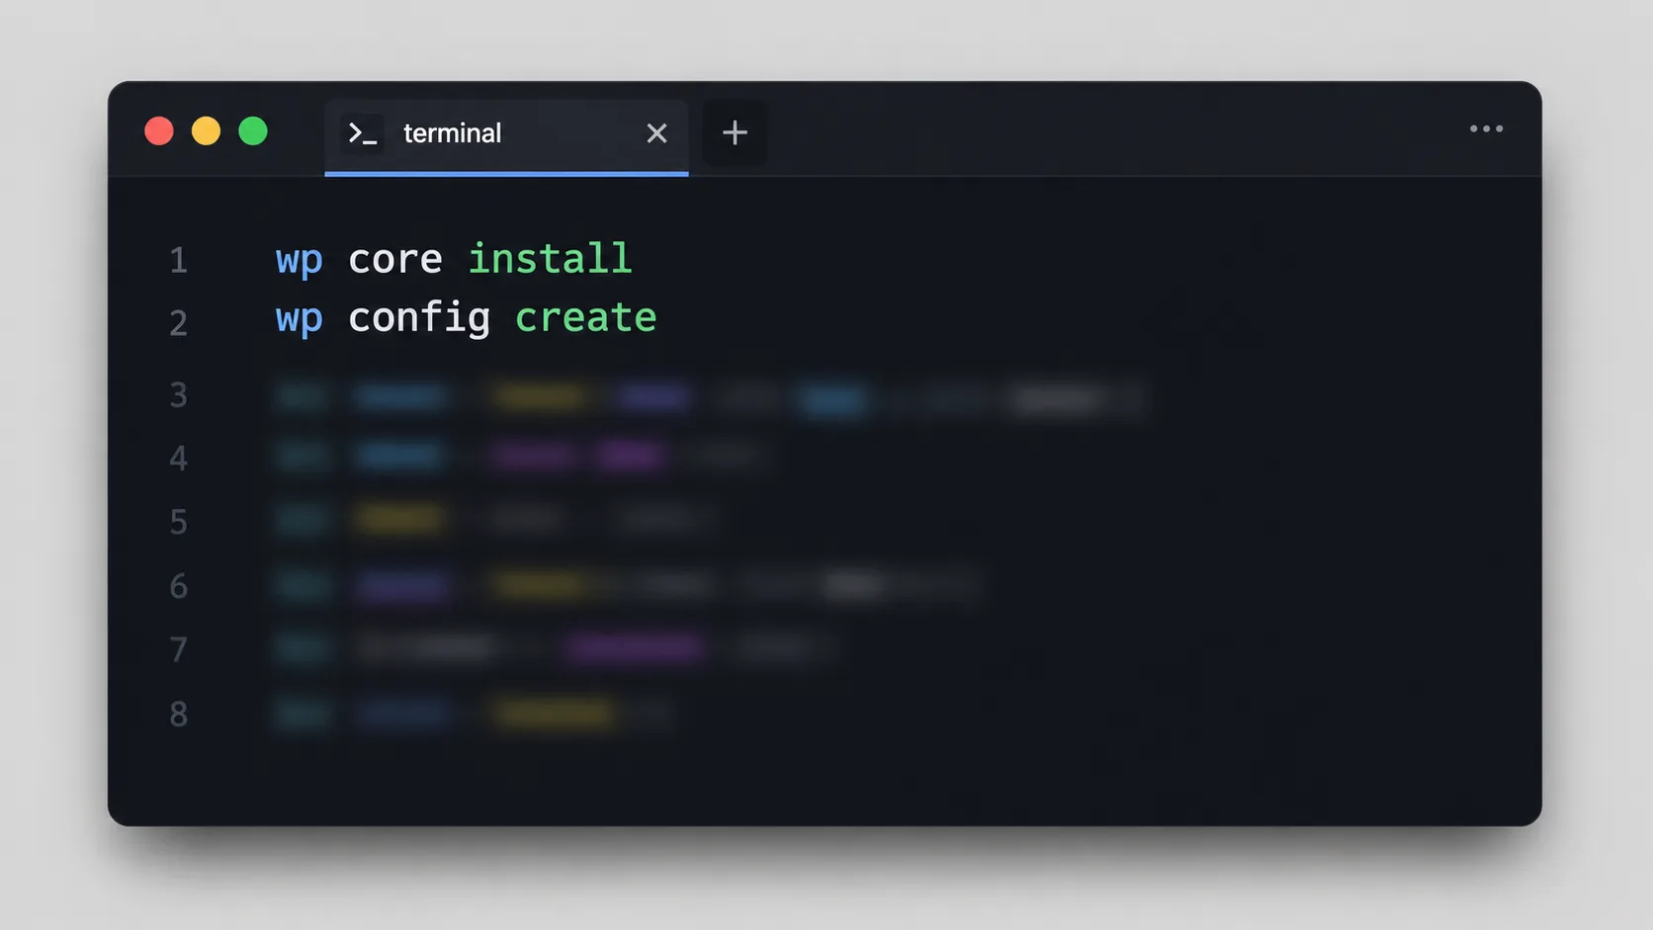This screenshot has width=1653, height=930.
Task: Click the word 'config' on line 2
Action: point(419,319)
